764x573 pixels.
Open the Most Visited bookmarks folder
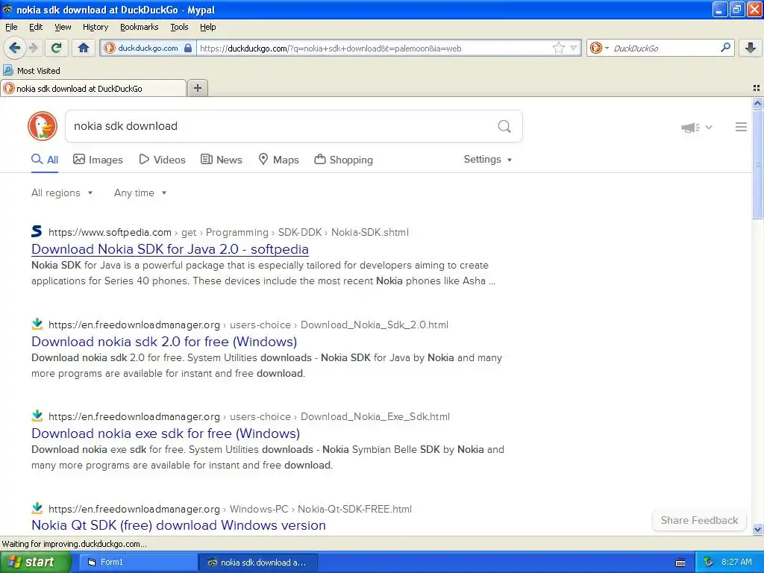coord(31,71)
